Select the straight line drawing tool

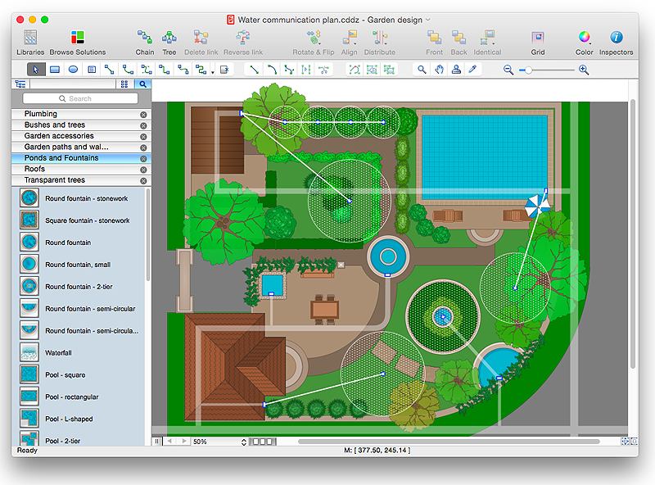[x=254, y=70]
